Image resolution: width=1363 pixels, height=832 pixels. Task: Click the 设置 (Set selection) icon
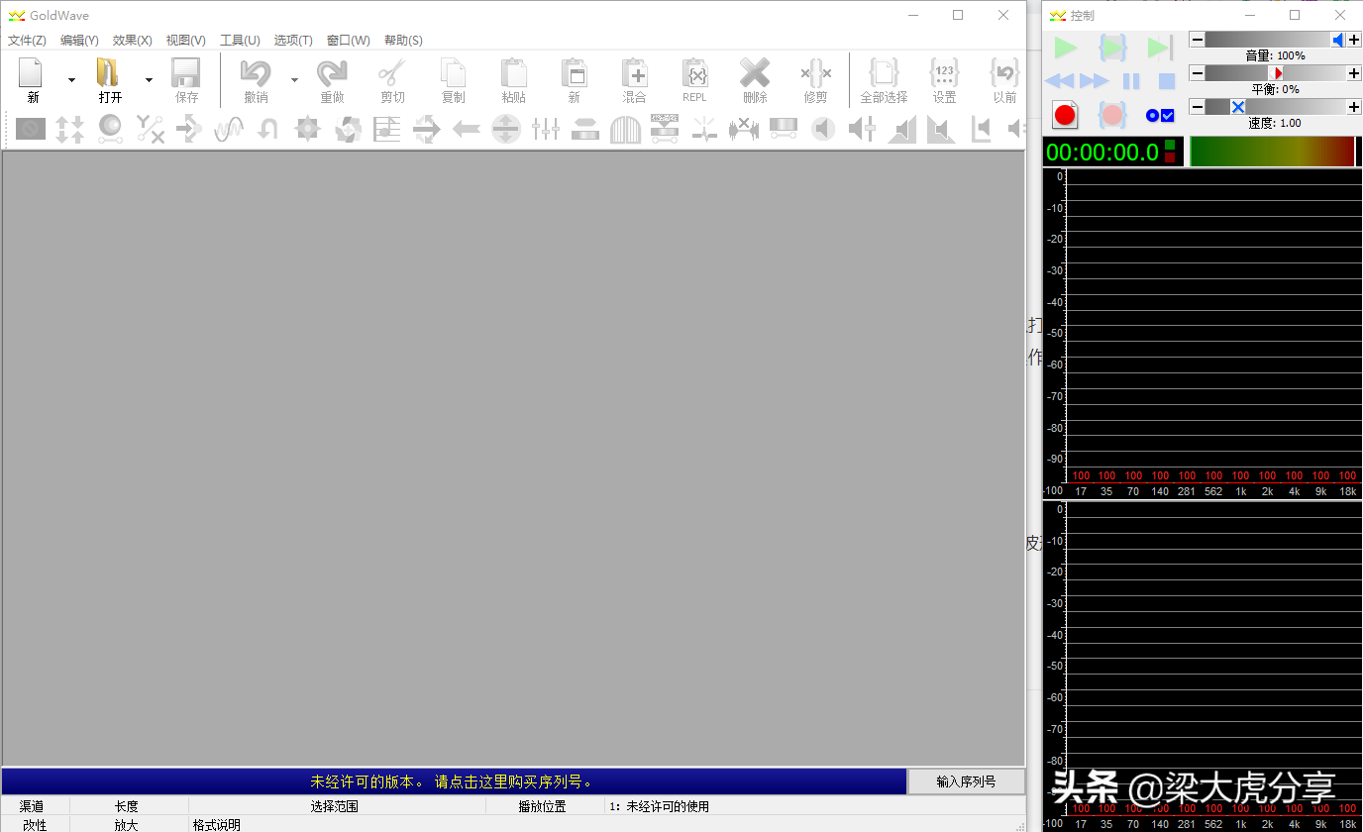coord(944,73)
